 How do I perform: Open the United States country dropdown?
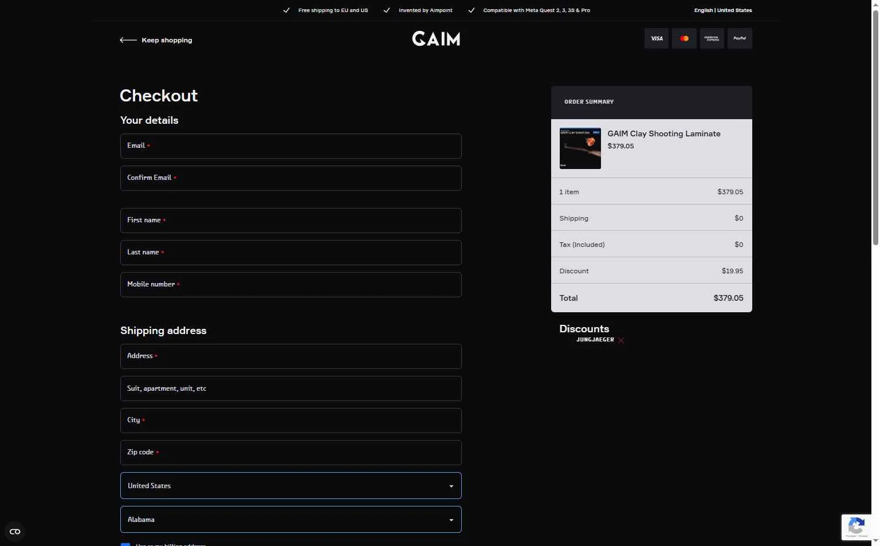(x=291, y=486)
